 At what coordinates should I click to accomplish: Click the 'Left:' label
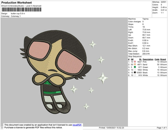pos(130,30)
